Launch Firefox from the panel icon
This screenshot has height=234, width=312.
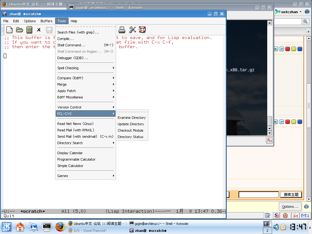[60, 227]
